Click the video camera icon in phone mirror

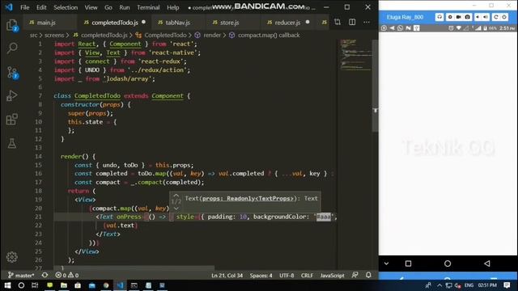point(459,17)
